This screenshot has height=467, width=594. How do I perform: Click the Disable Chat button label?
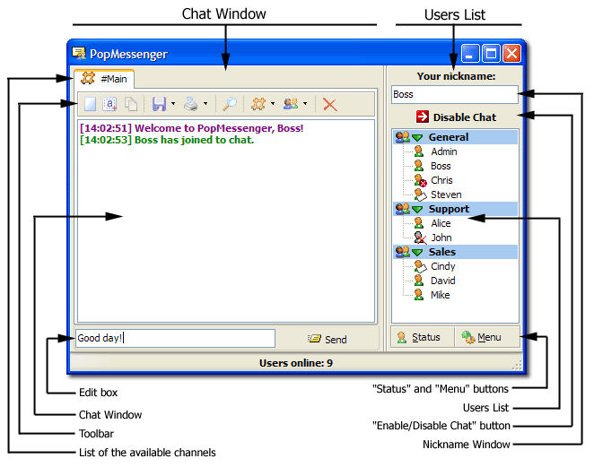[465, 117]
